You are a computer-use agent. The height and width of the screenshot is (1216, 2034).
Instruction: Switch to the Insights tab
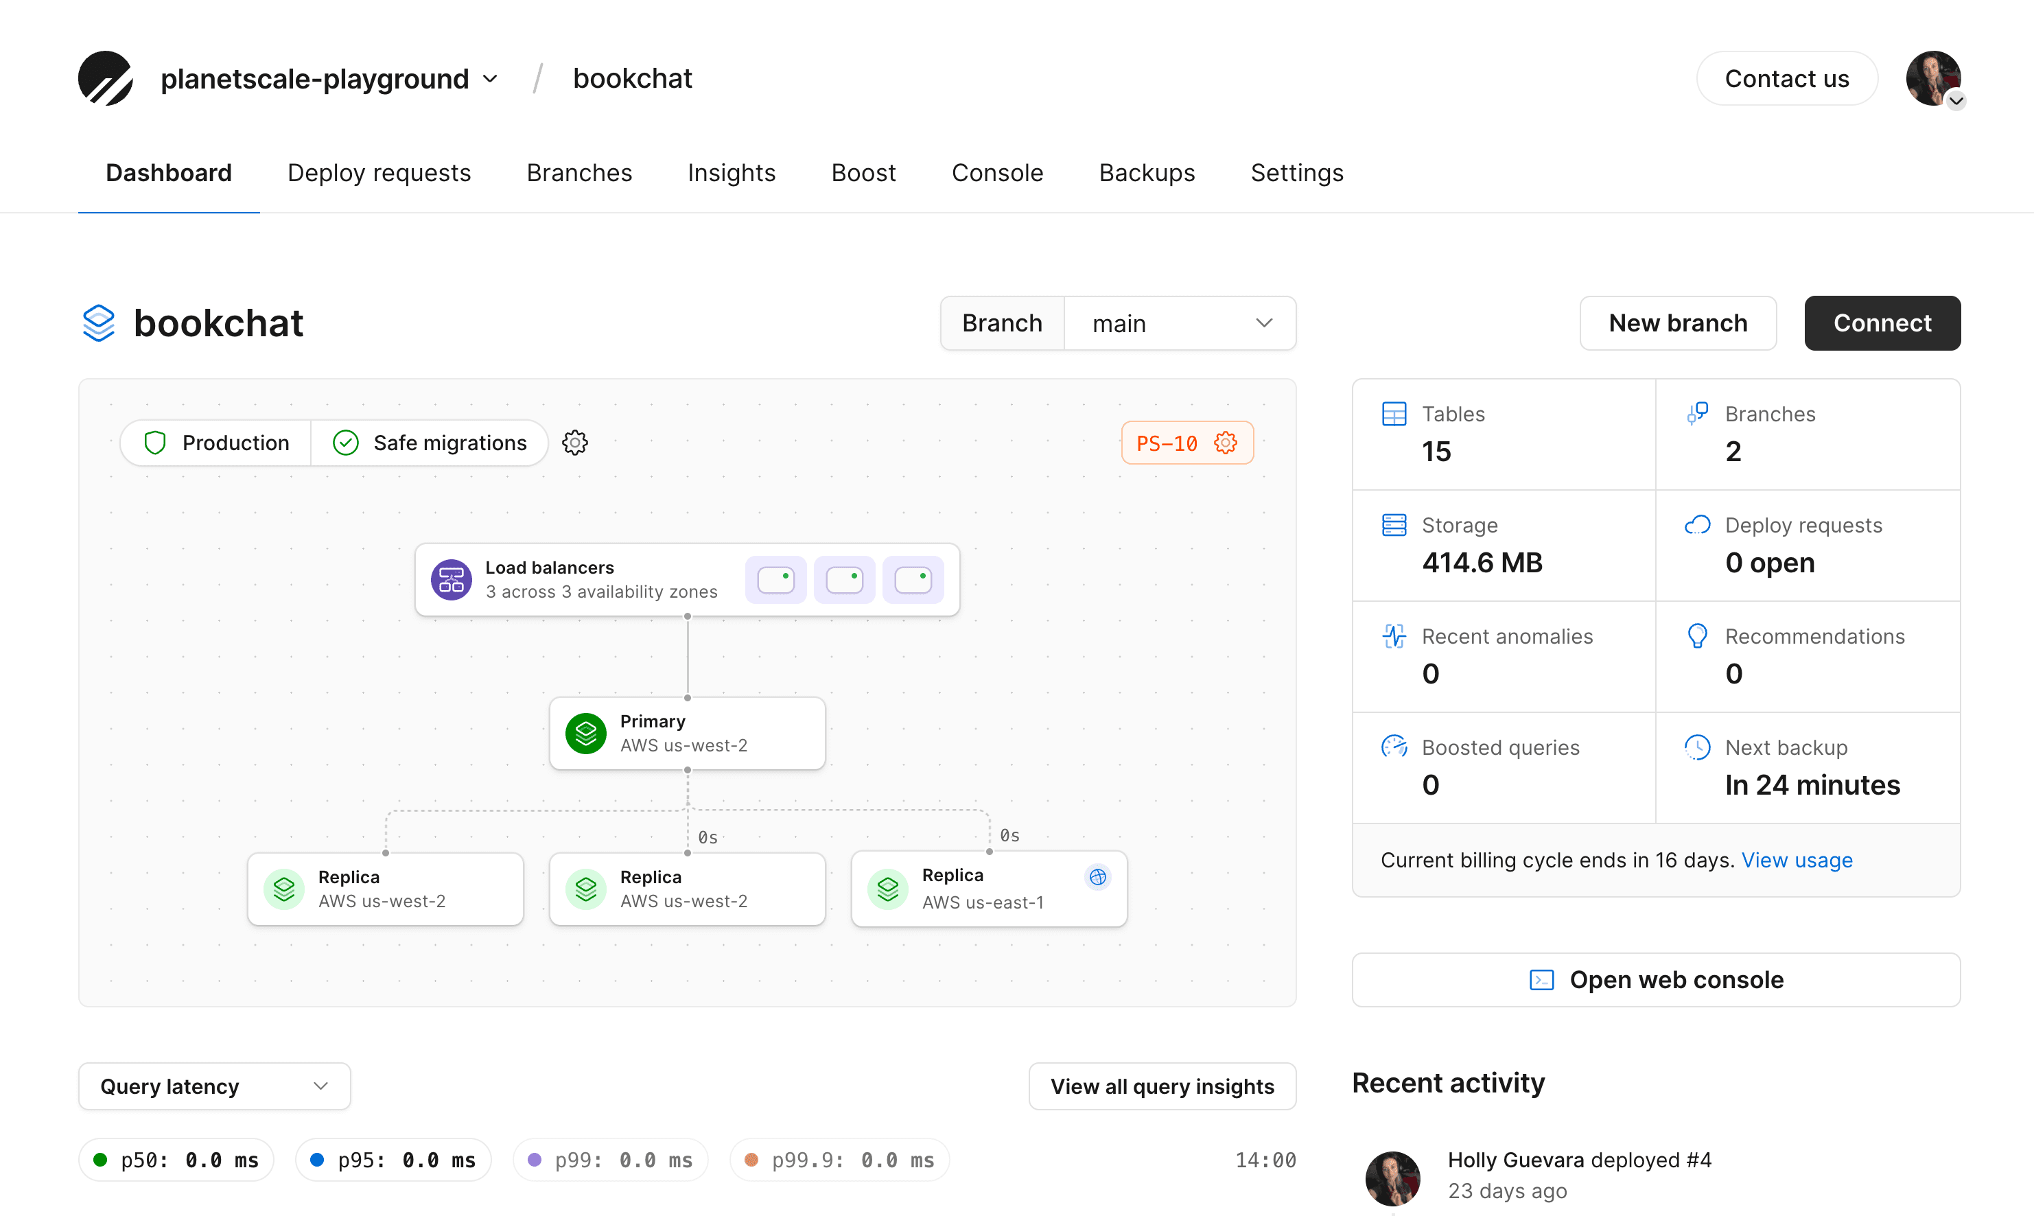point(731,173)
